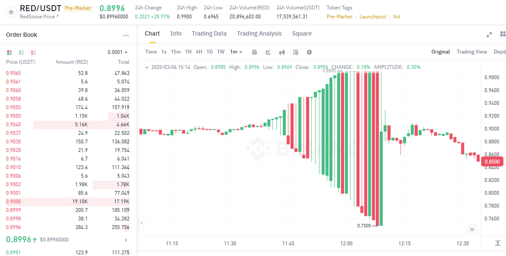
Task: Click the 19.10K amount cell
Action: point(81,202)
